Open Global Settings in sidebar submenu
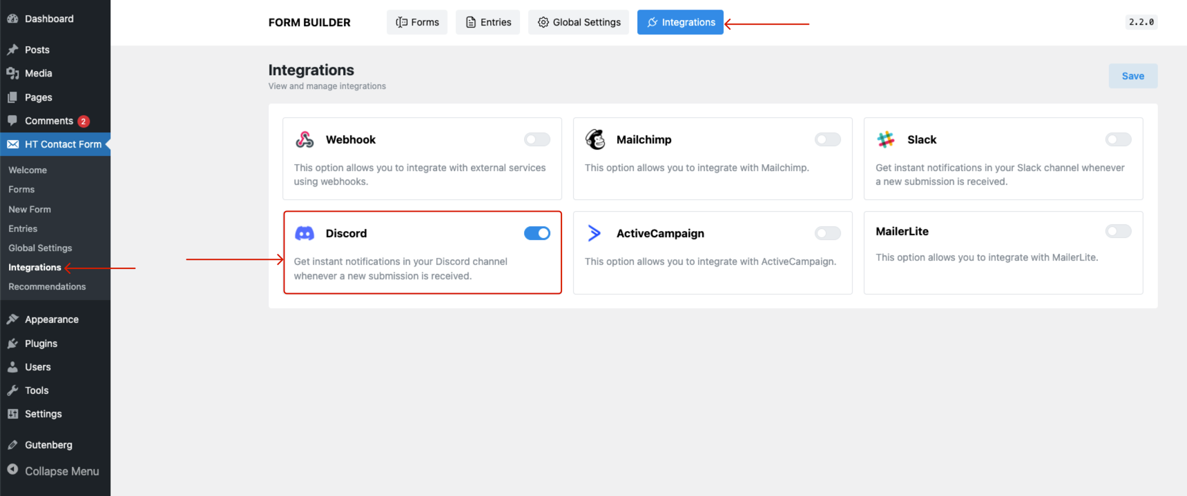The image size is (1187, 496). tap(40, 248)
